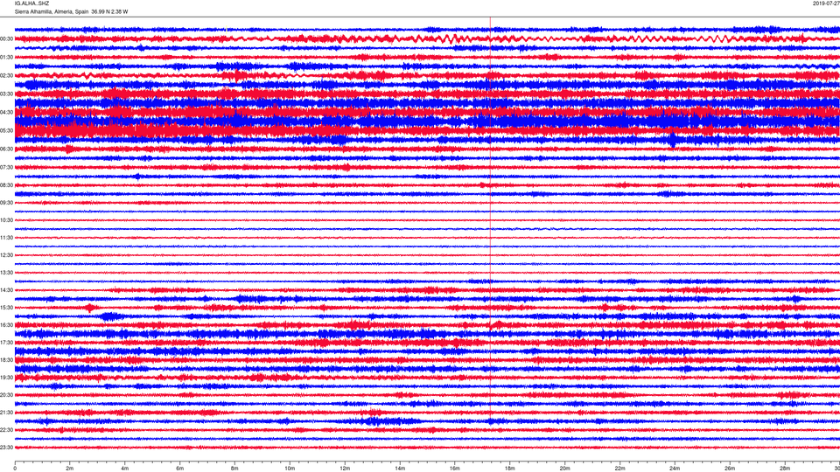Screen dimensions: 840x472
Task: Select the 06:30 time row label
Action: point(6,149)
